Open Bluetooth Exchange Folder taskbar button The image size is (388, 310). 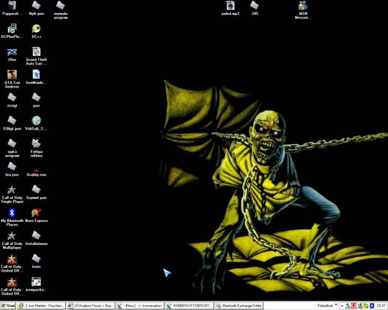click(x=239, y=306)
